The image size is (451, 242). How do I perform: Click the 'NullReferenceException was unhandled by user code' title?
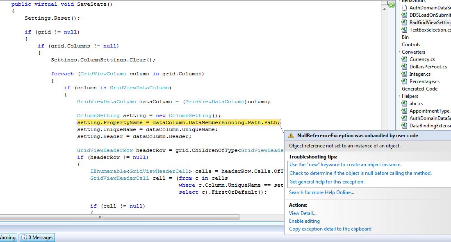[358, 136]
